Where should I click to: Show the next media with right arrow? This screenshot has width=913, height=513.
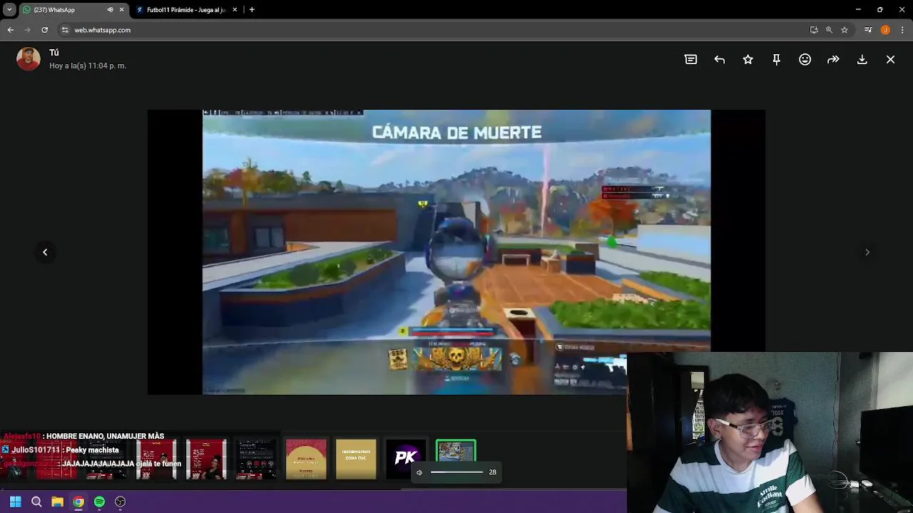coord(867,252)
